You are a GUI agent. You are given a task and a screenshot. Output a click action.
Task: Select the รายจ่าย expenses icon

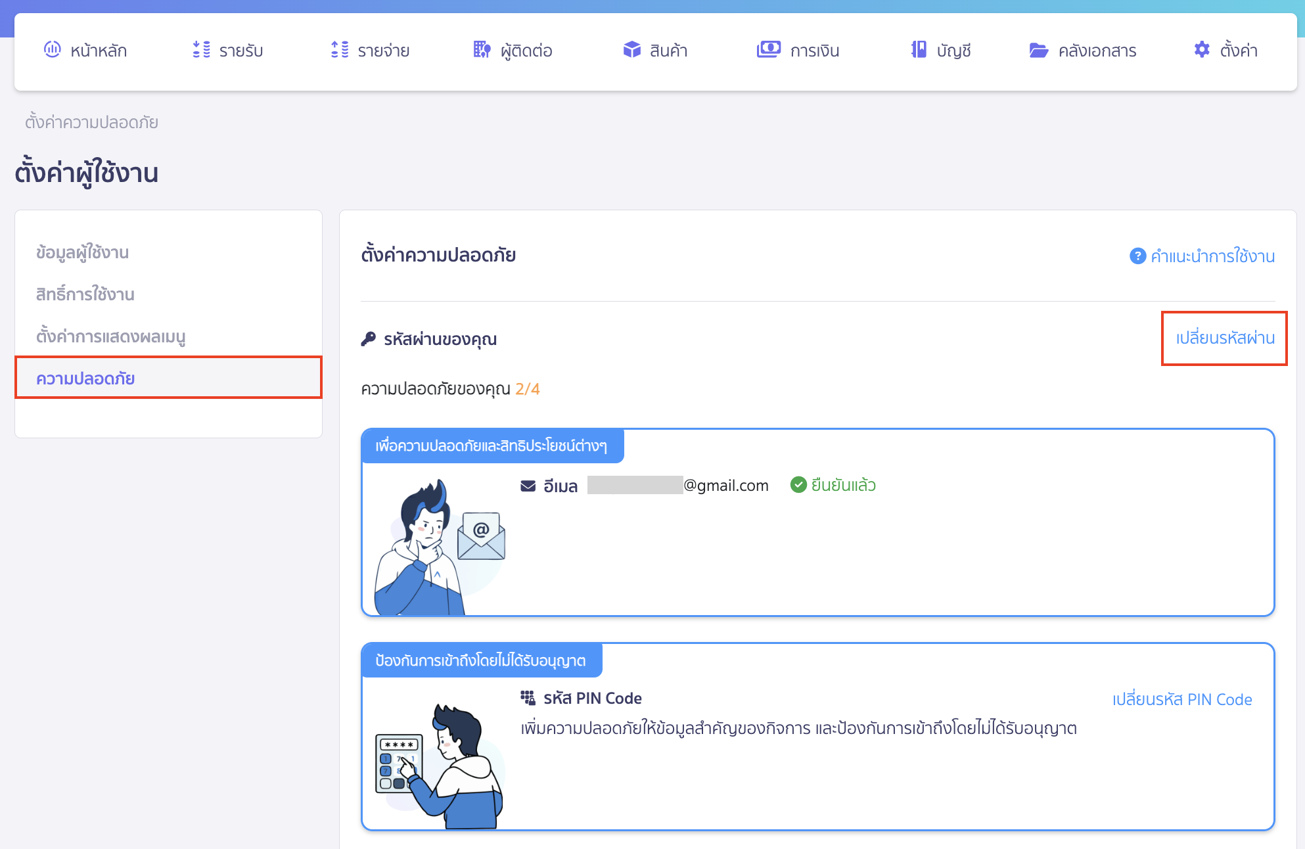point(338,49)
